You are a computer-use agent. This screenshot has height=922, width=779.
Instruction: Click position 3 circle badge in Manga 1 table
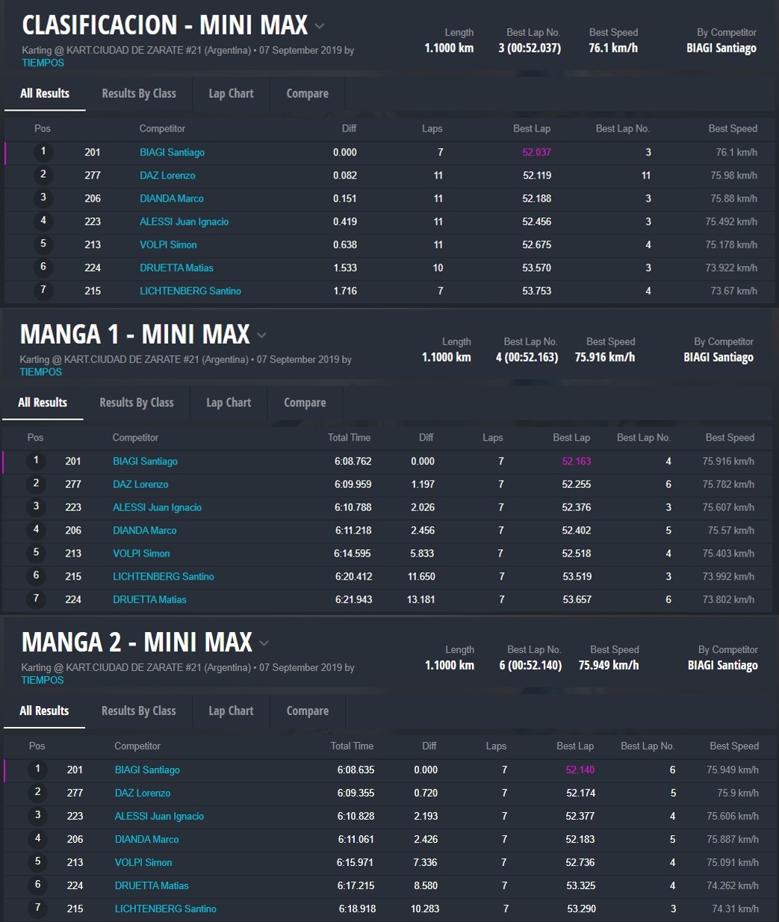pyautogui.click(x=36, y=507)
